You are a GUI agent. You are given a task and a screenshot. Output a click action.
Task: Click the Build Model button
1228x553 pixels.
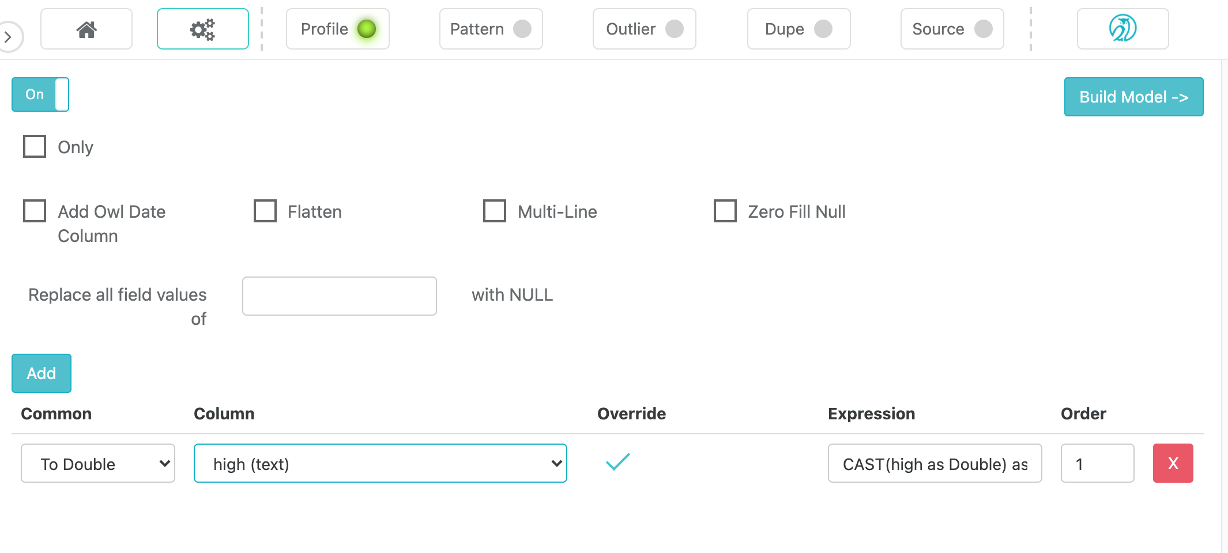(1133, 97)
